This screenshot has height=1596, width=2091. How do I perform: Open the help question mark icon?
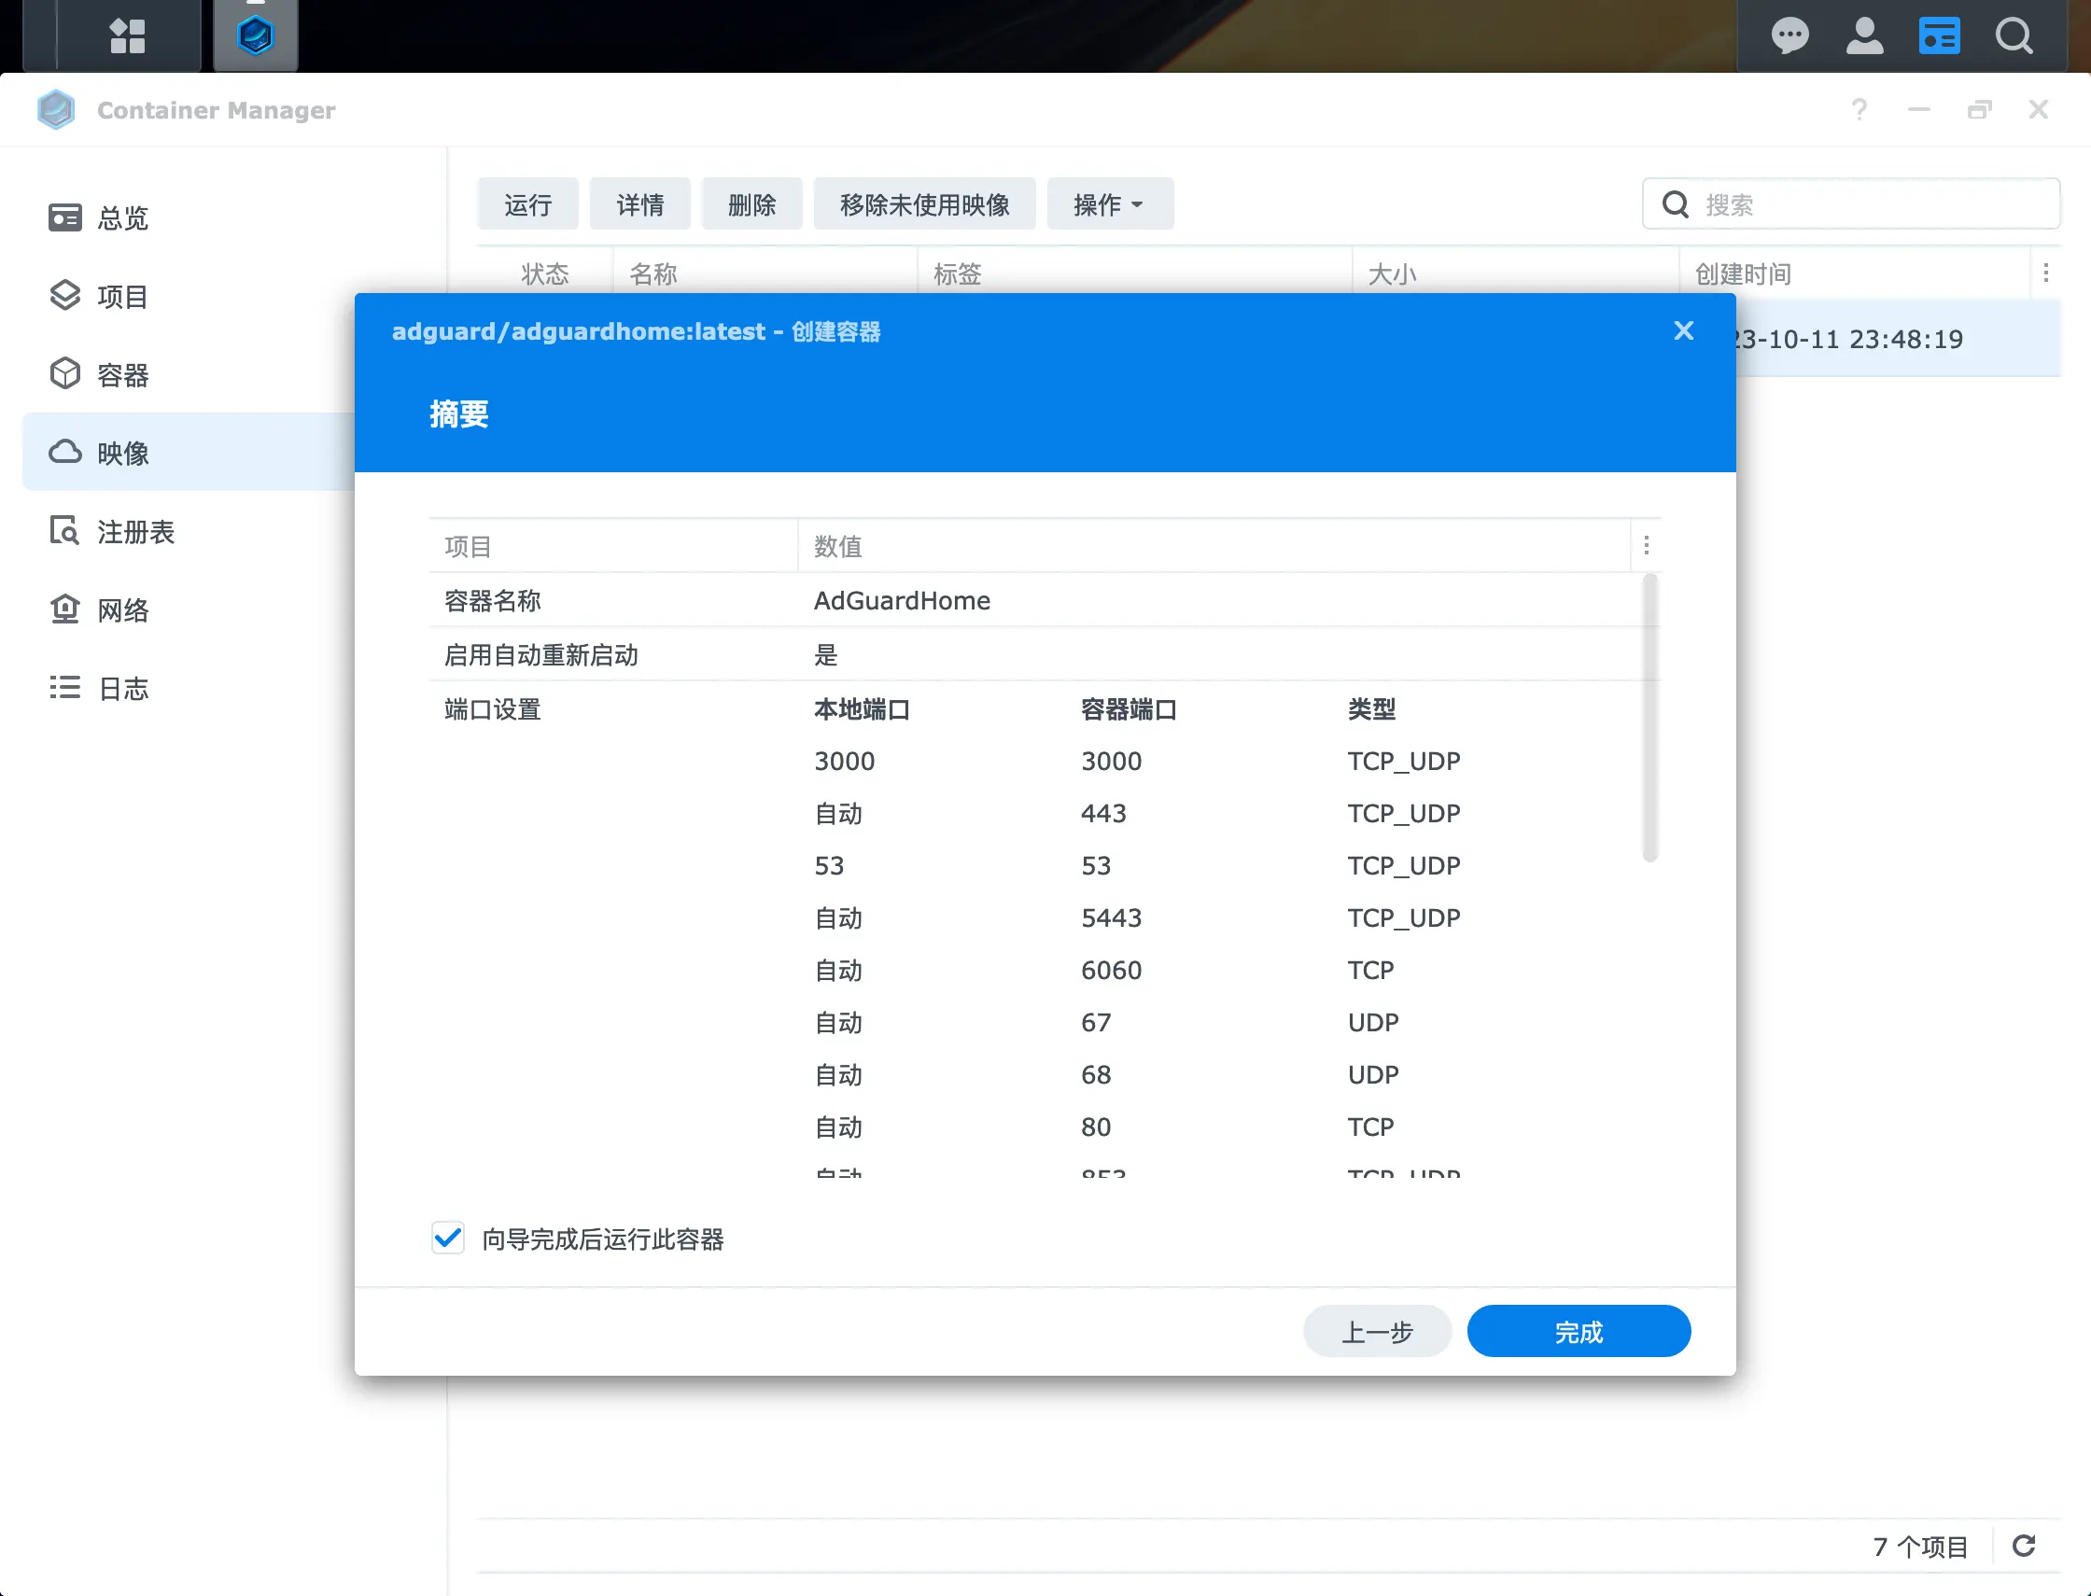pos(1859,110)
